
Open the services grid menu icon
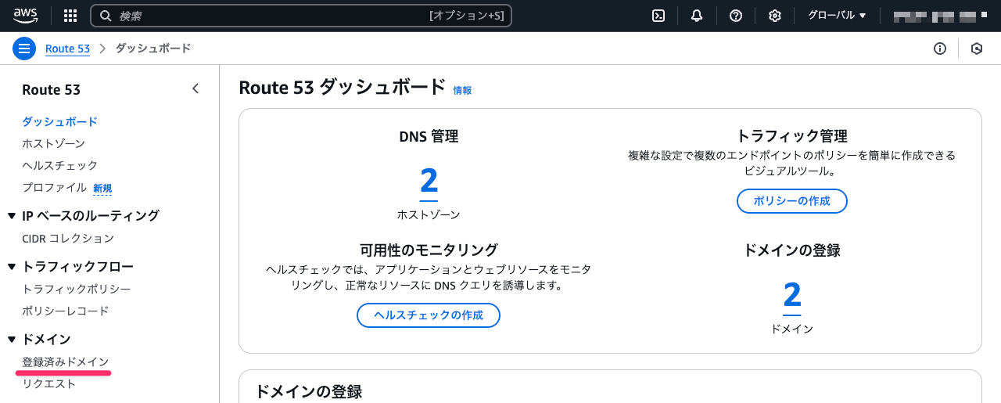tap(70, 16)
